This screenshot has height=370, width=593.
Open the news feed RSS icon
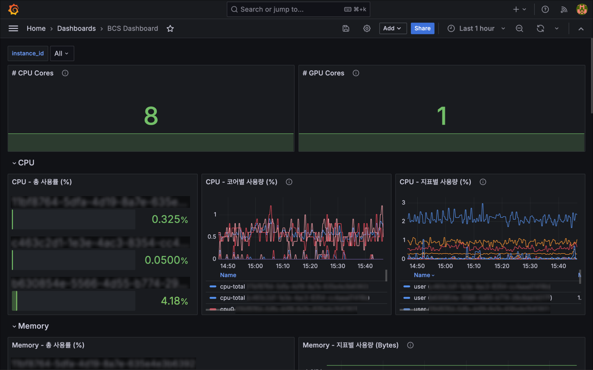tap(564, 9)
